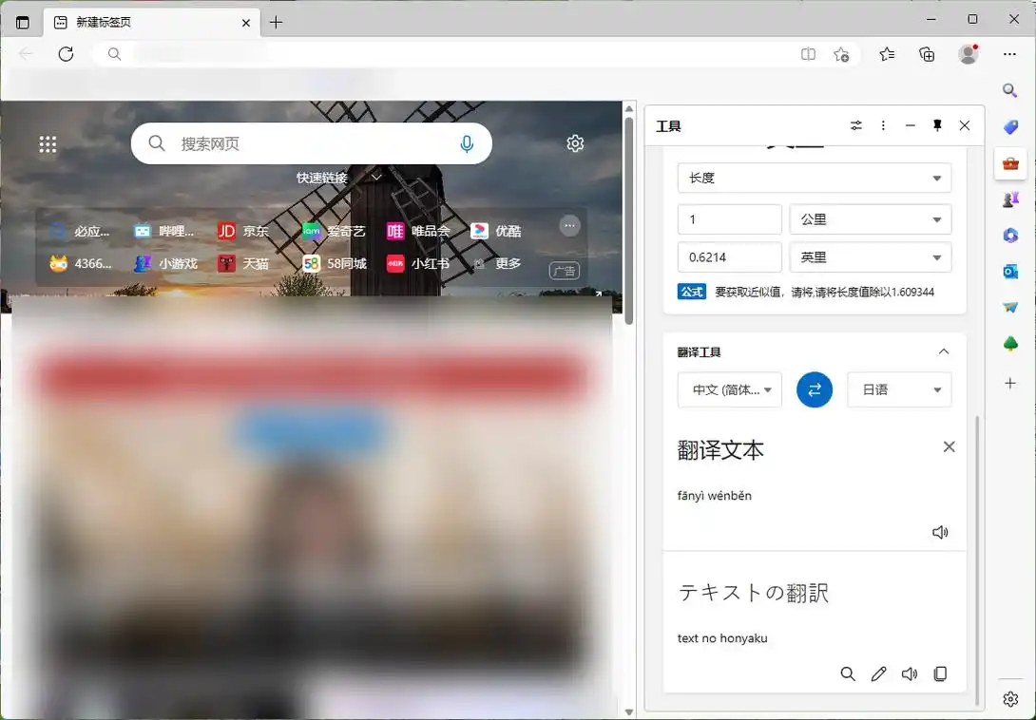Viewport: 1036px width, 720px height.
Task: Open the 日语 target language dropdown
Action: 898,389
